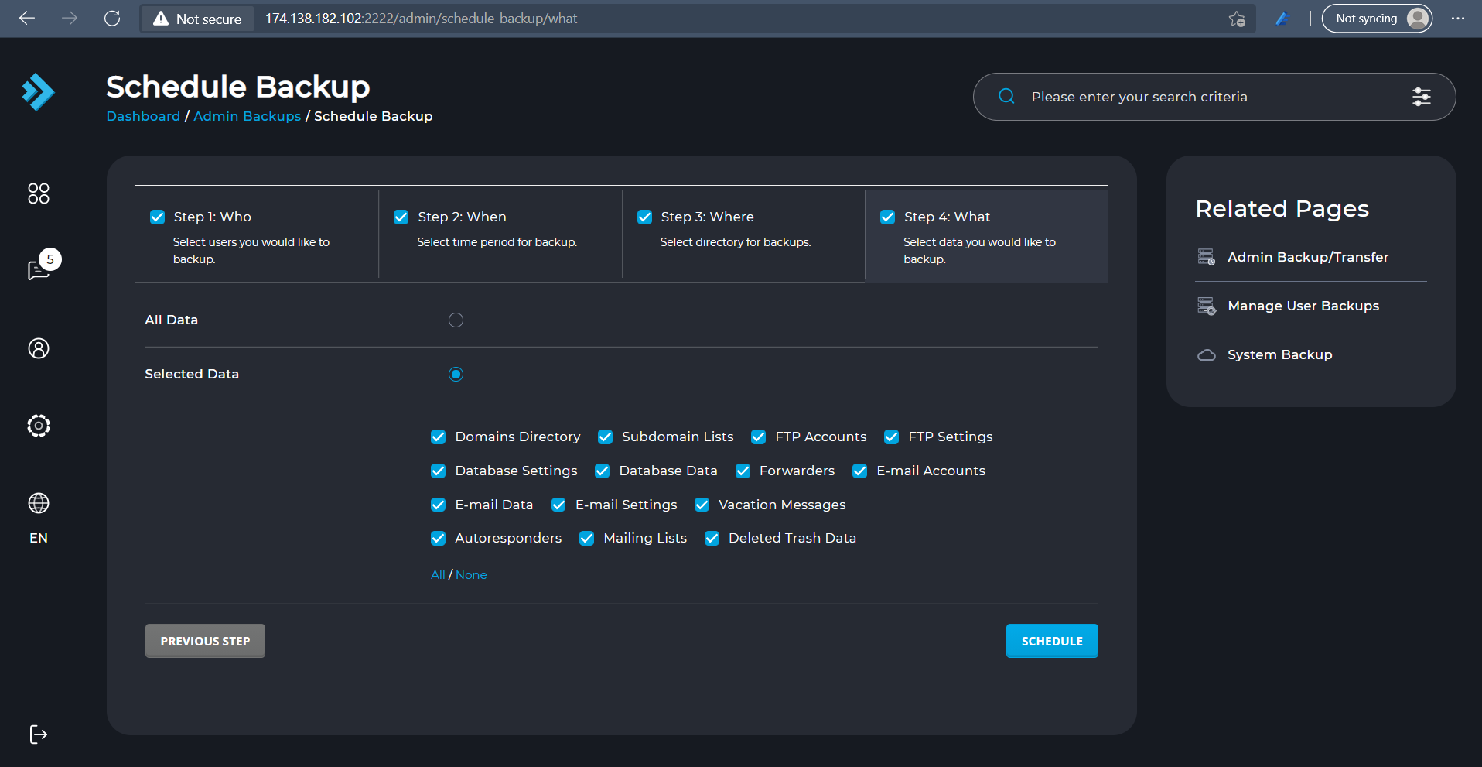Click the None selection link
1482x767 pixels.
pos(471,574)
